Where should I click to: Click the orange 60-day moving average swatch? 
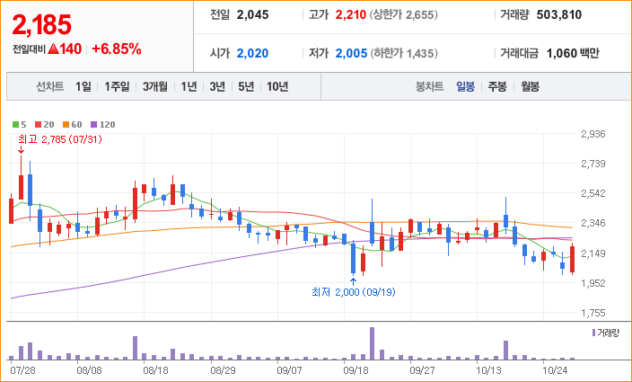click(66, 125)
